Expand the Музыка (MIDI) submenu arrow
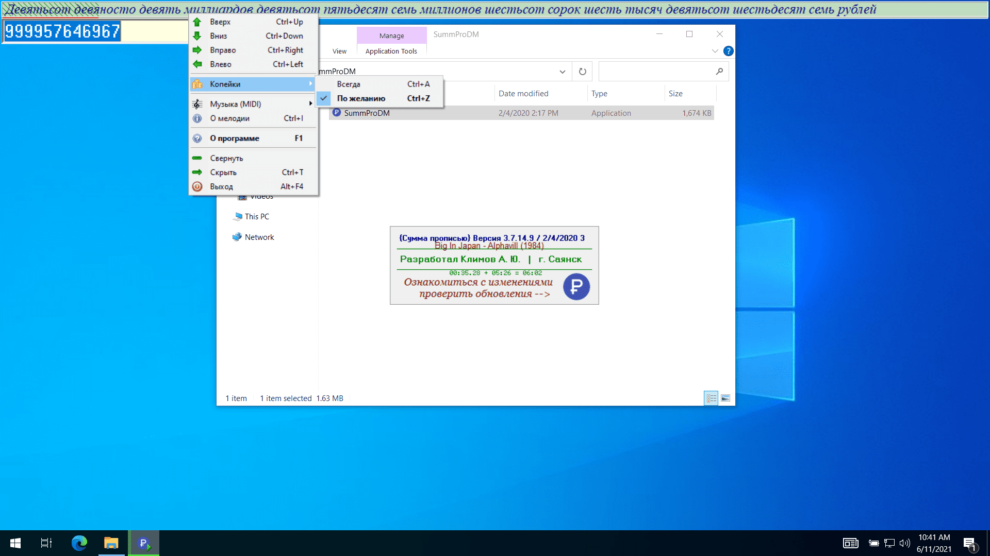 pos(310,104)
